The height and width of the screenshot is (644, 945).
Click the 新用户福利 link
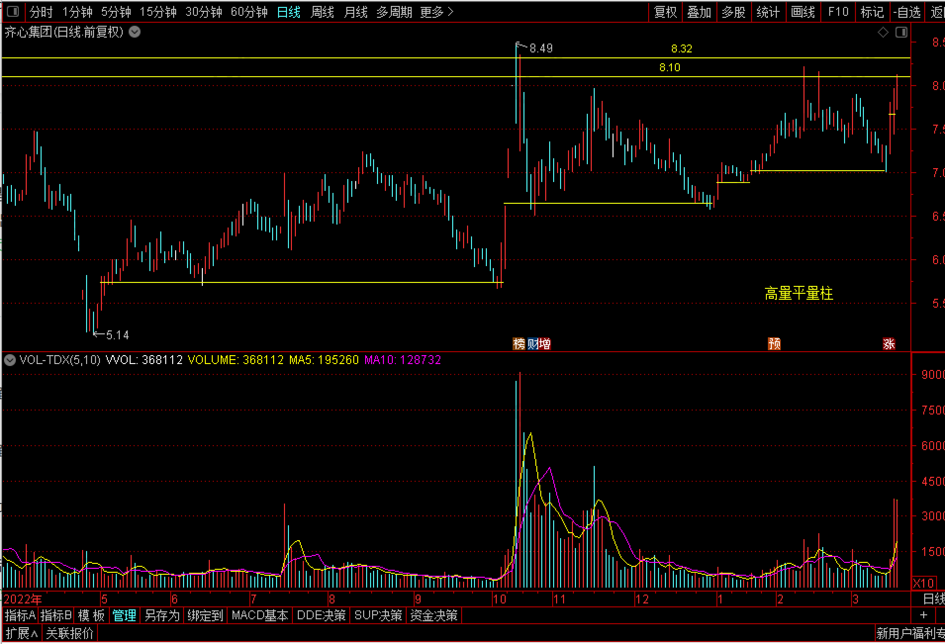point(910,634)
